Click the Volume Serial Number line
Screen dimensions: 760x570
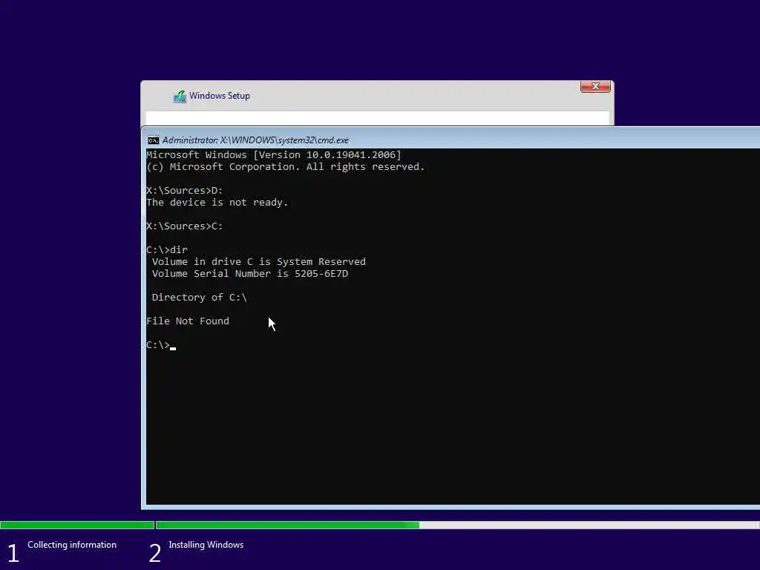(x=249, y=274)
